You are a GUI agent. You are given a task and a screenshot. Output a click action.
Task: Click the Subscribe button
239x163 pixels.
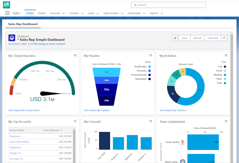click(x=213, y=38)
